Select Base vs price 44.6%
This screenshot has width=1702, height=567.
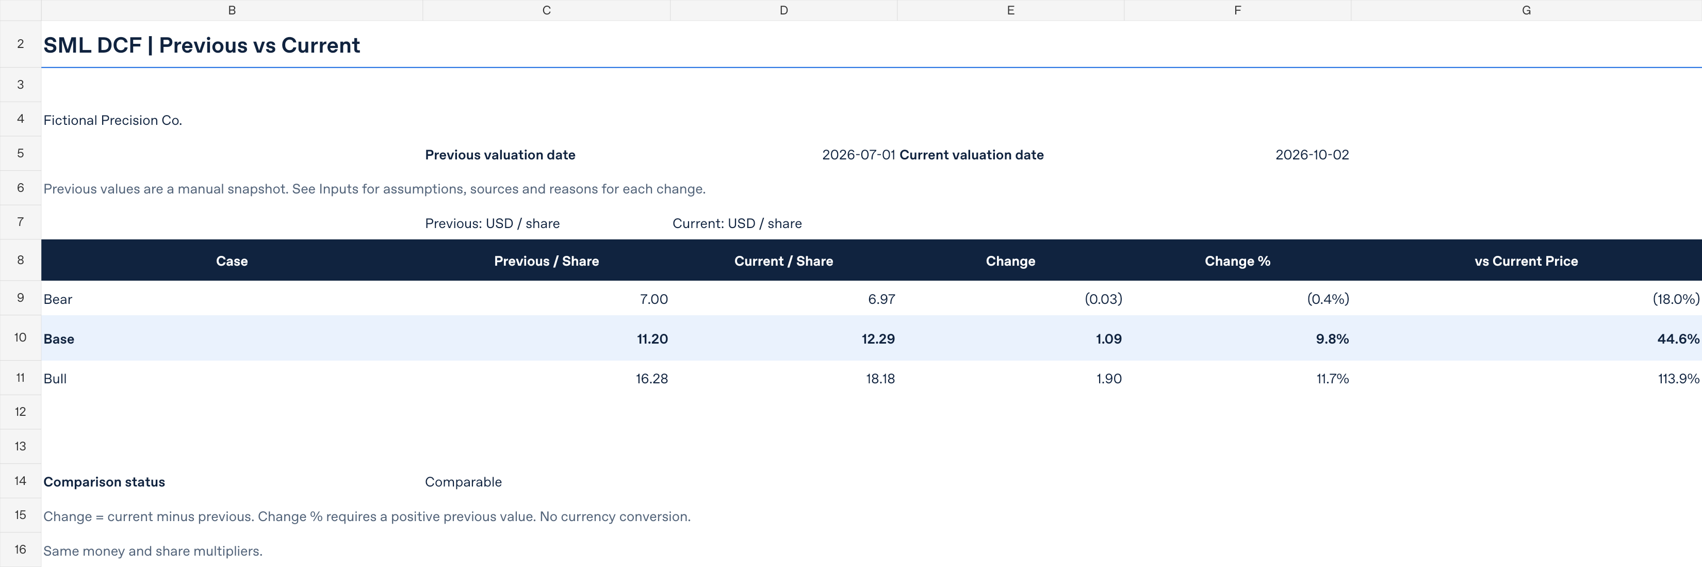pos(1526,338)
